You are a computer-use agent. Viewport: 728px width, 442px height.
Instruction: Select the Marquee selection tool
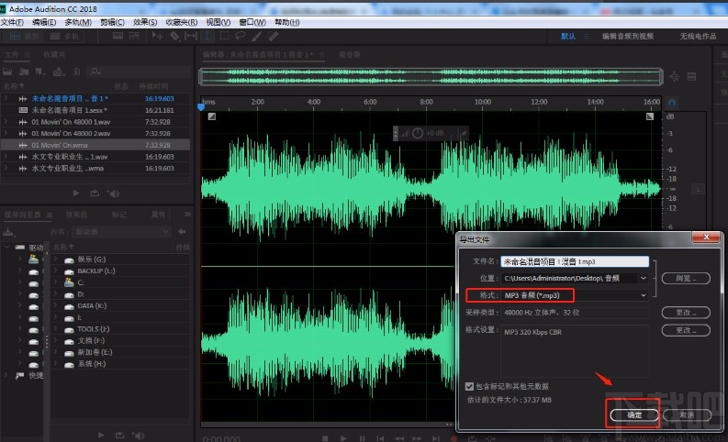click(x=223, y=37)
